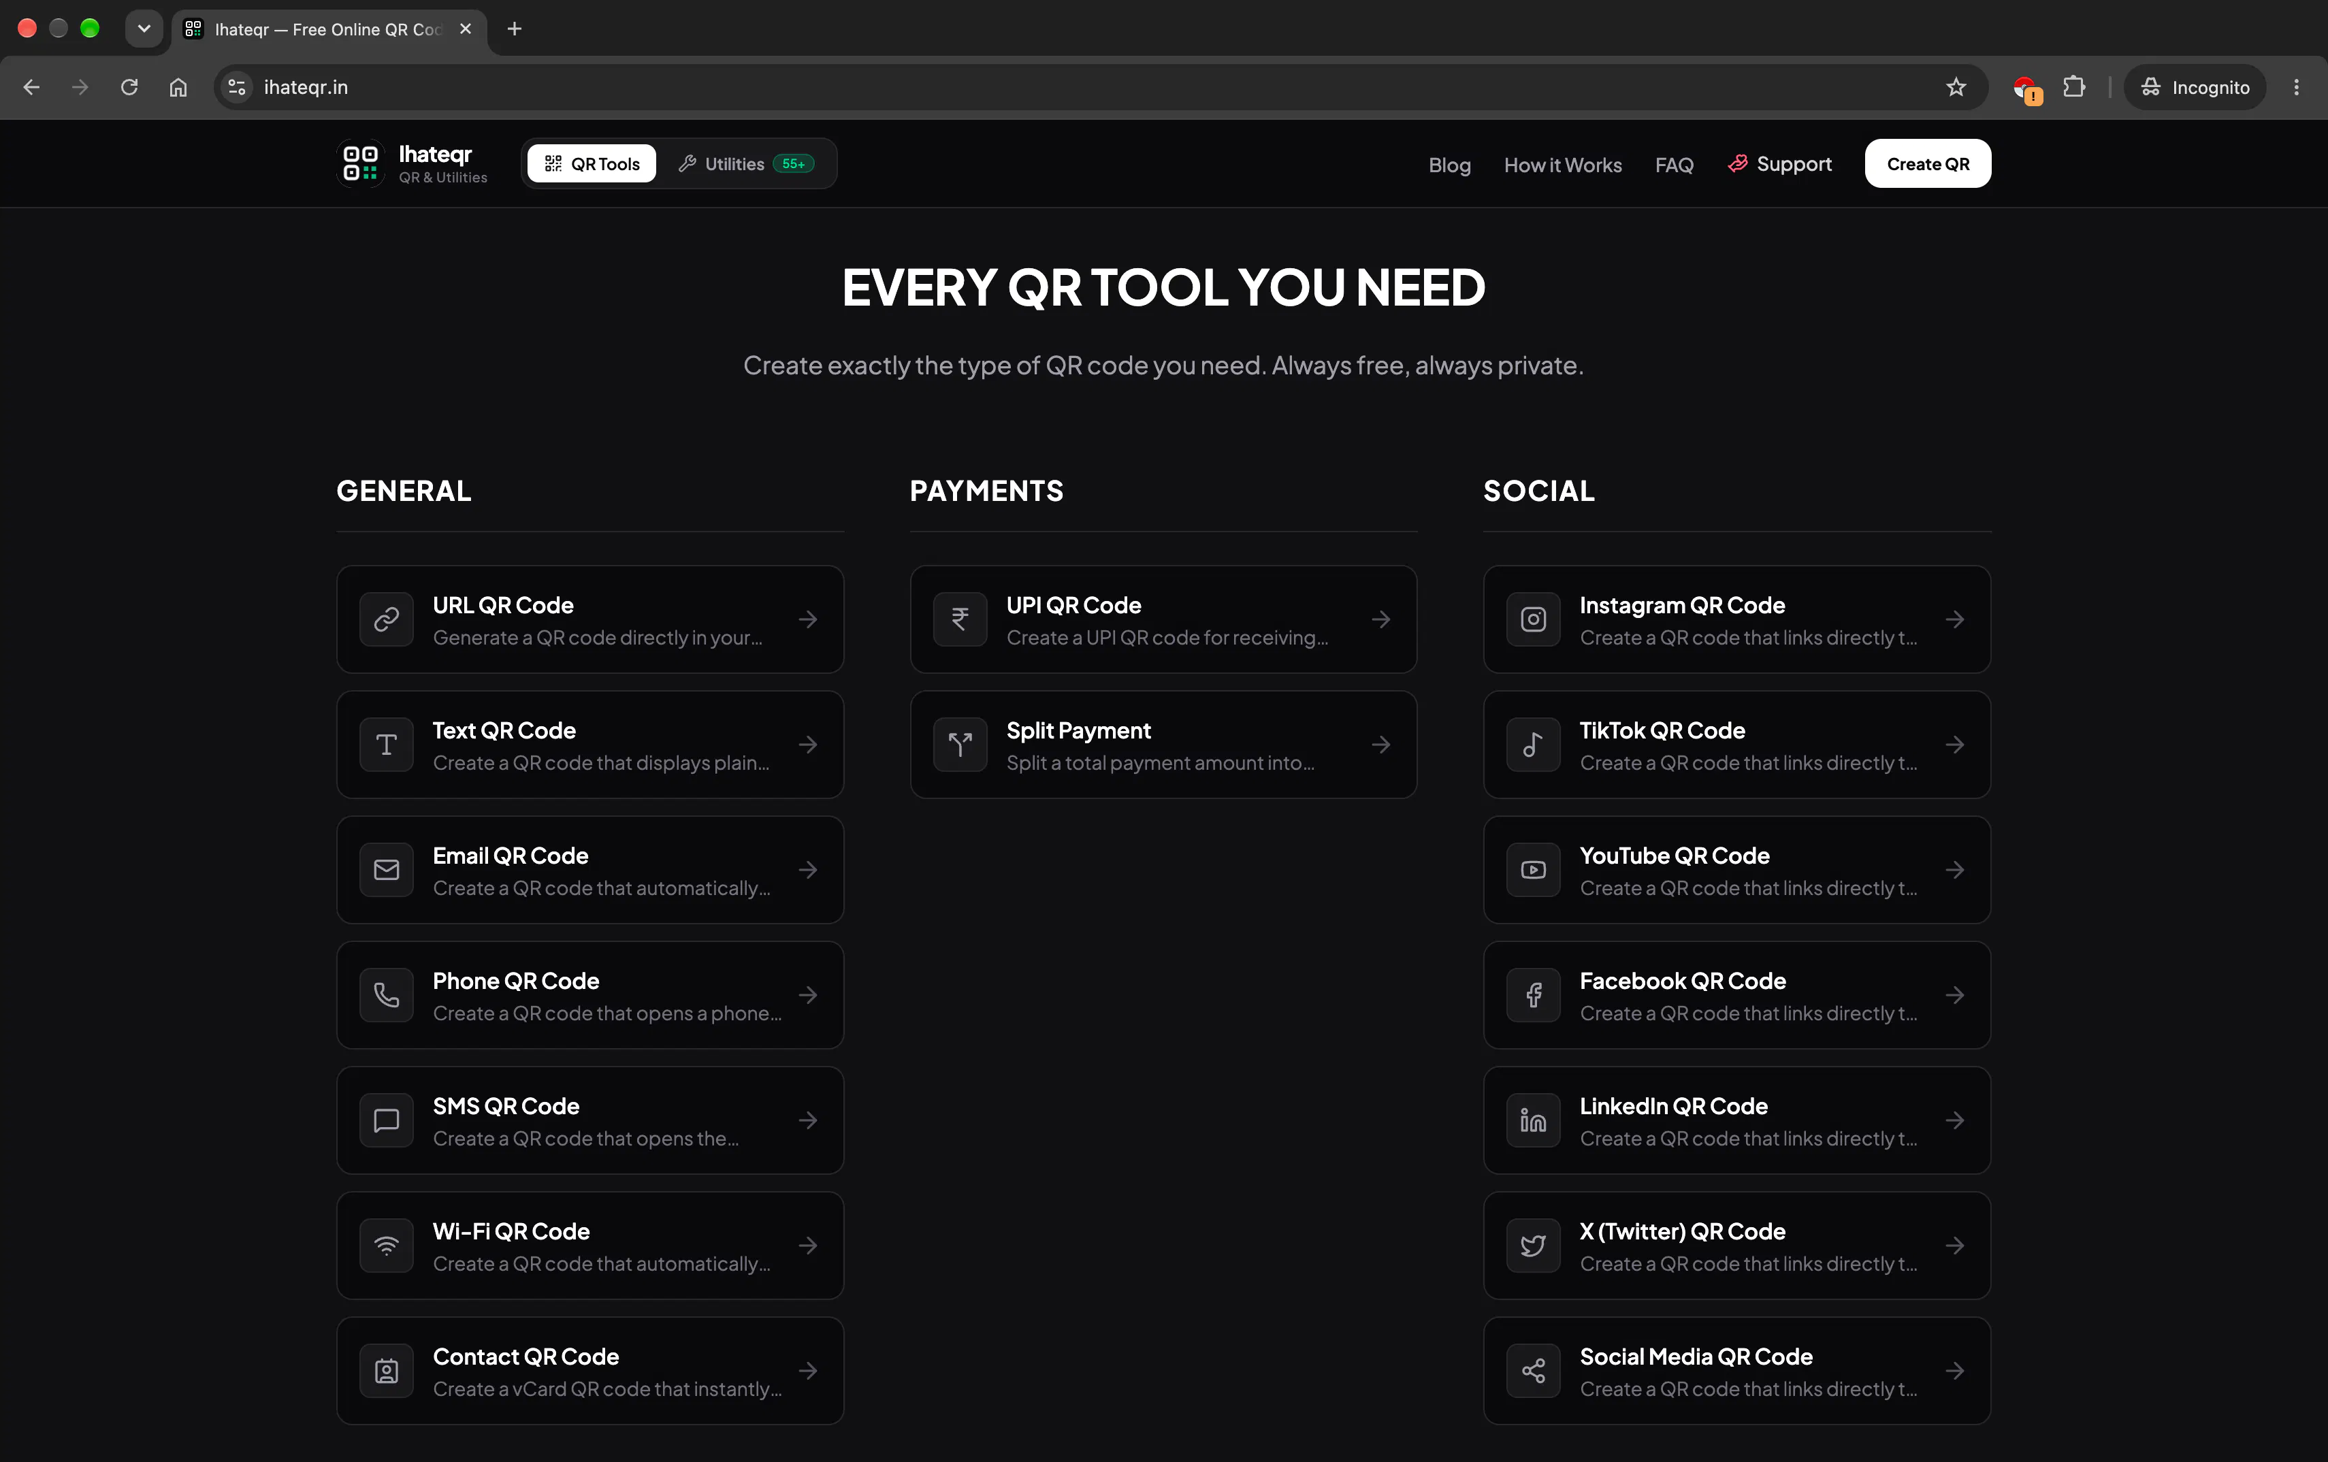This screenshot has width=2328, height=1462.
Task: Close the Ihateqr browser tab
Action: point(466,29)
